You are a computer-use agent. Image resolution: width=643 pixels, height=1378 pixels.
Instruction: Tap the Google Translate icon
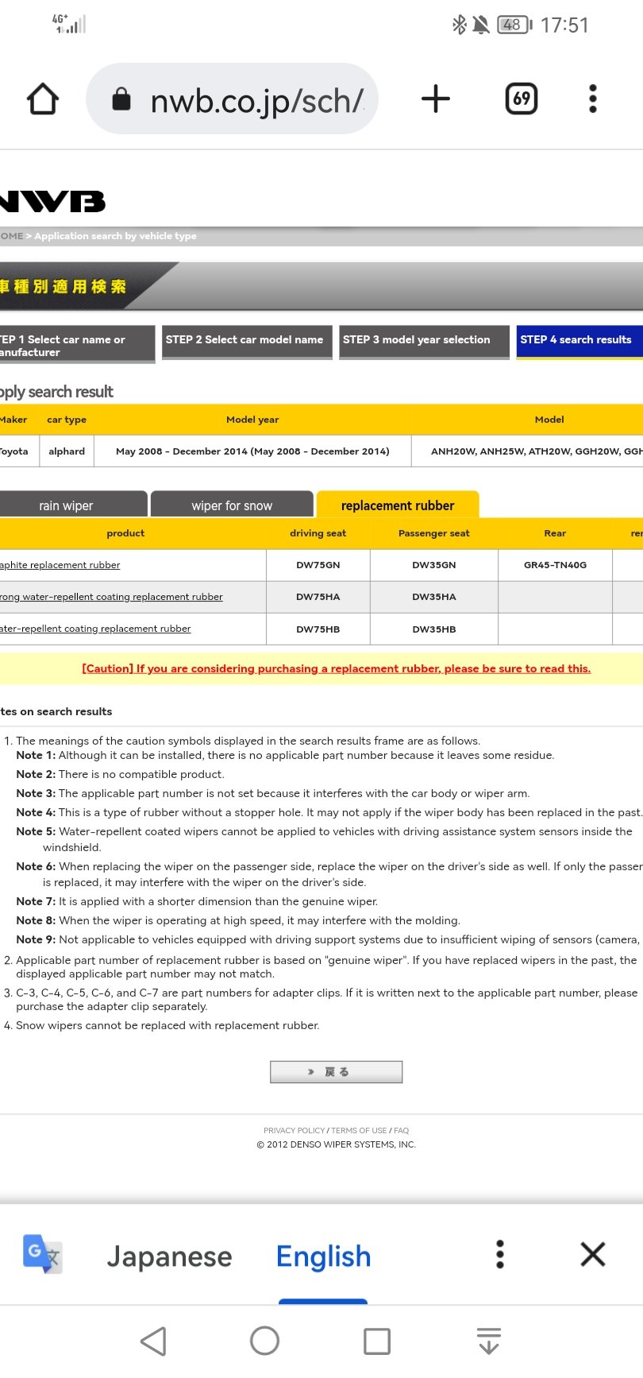point(43,1255)
